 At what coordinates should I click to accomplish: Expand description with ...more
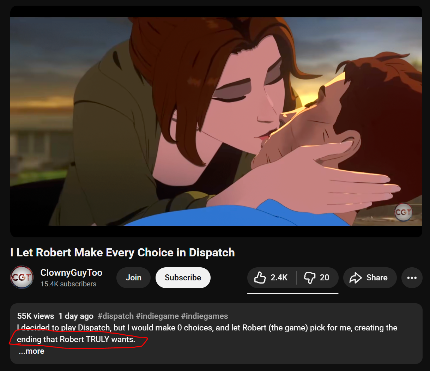31,351
